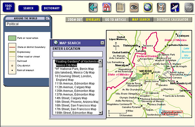Open the Political overlay type field
Viewport: 195px width, 127px height.
[x=28, y=24]
